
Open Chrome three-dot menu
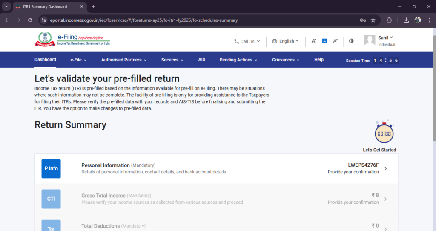pyautogui.click(x=429, y=20)
